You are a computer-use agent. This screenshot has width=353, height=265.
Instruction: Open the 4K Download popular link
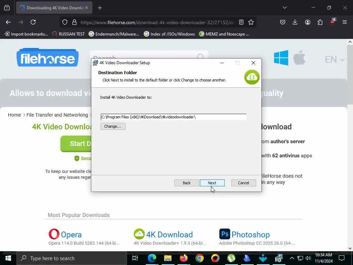169,235
